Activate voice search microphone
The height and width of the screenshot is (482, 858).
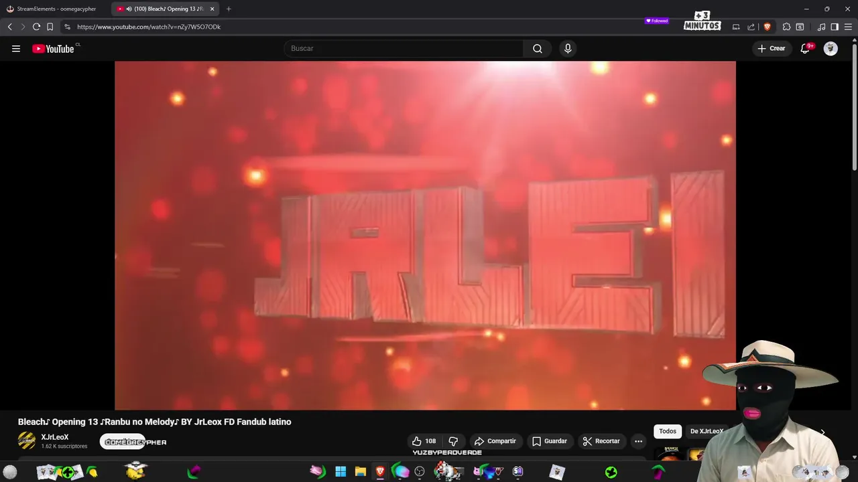coord(568,48)
